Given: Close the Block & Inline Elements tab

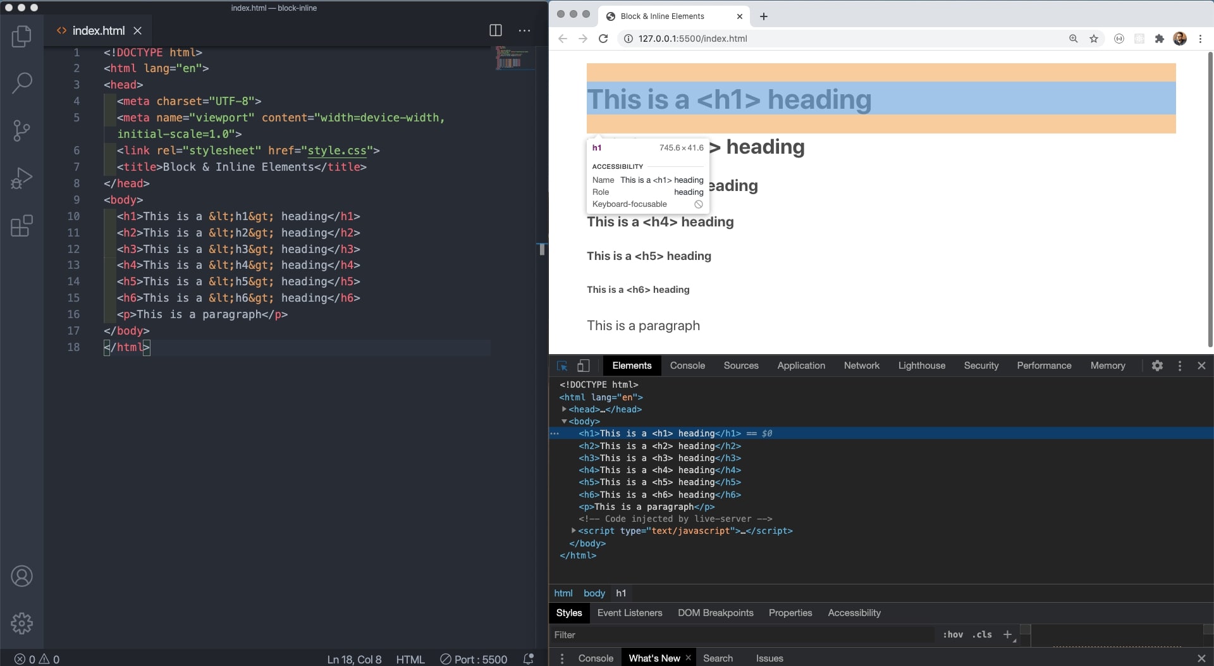Looking at the screenshot, I should coord(740,16).
